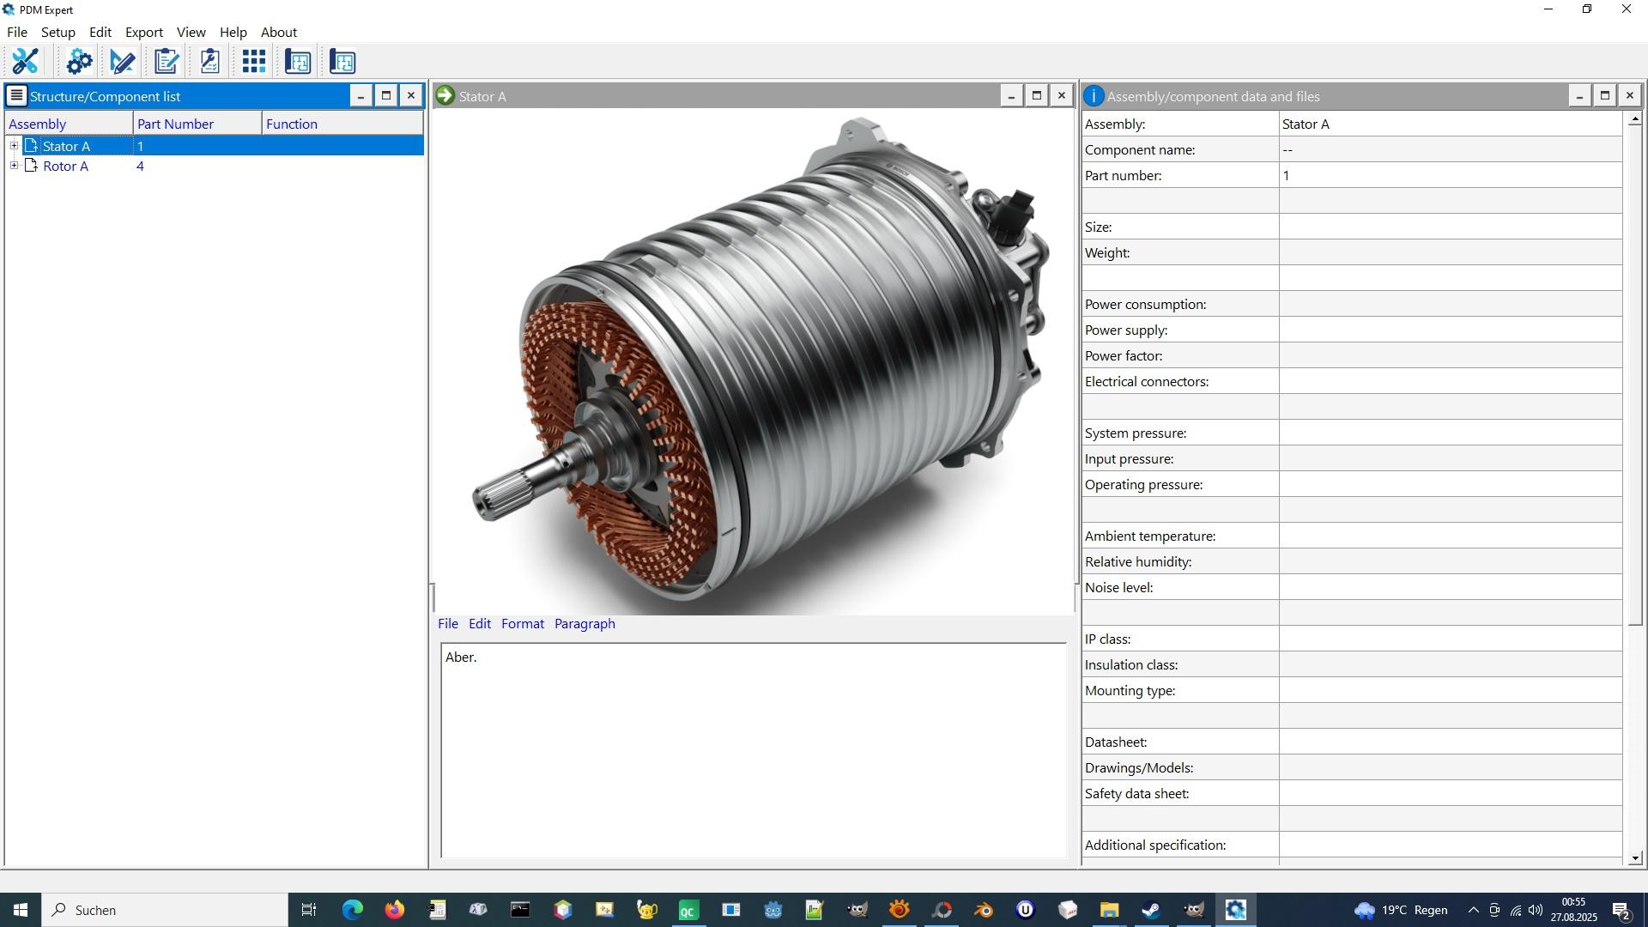Open the Paragraph menu of the text editor

(x=584, y=624)
